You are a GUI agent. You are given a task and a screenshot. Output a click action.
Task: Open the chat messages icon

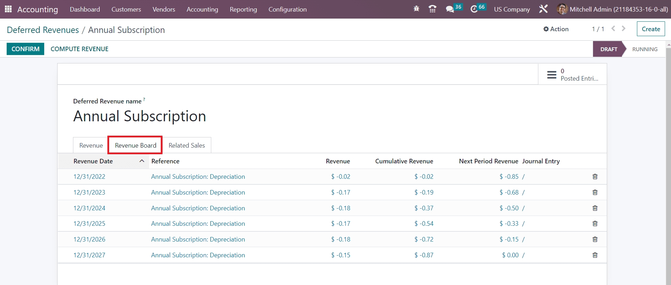point(450,9)
